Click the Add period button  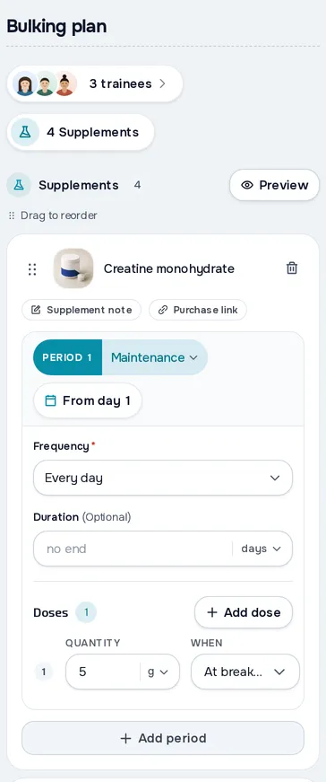tap(163, 738)
